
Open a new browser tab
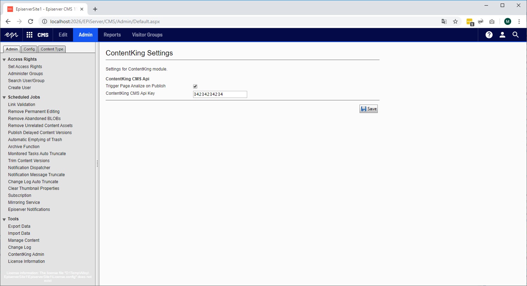coord(95,9)
